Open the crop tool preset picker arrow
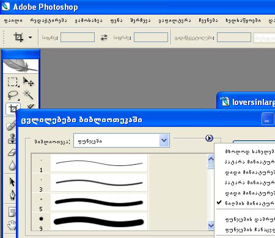 (x=30, y=37)
